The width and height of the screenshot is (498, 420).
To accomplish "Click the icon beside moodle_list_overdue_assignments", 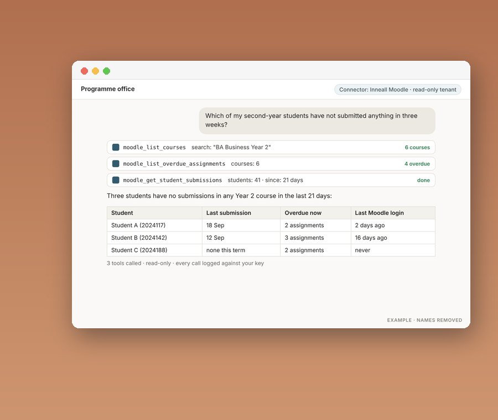I will pos(116,164).
